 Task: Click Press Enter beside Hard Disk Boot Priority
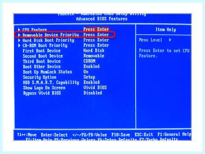tap(96, 40)
